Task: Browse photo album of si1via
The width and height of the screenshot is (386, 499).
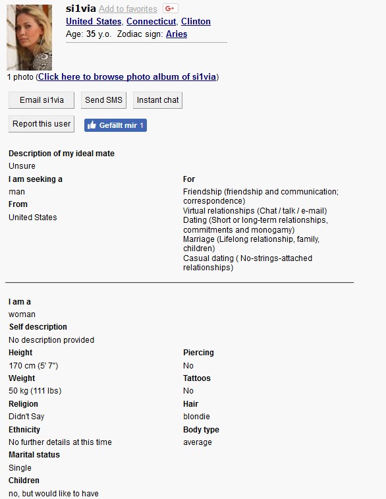Action: (x=127, y=77)
